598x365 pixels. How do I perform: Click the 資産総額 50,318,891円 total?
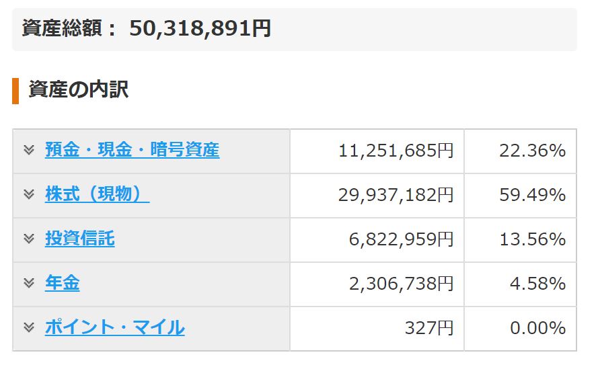pos(147,29)
